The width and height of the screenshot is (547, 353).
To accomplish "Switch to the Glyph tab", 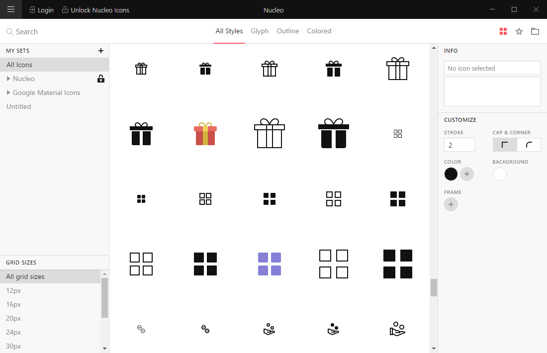I will coord(260,31).
